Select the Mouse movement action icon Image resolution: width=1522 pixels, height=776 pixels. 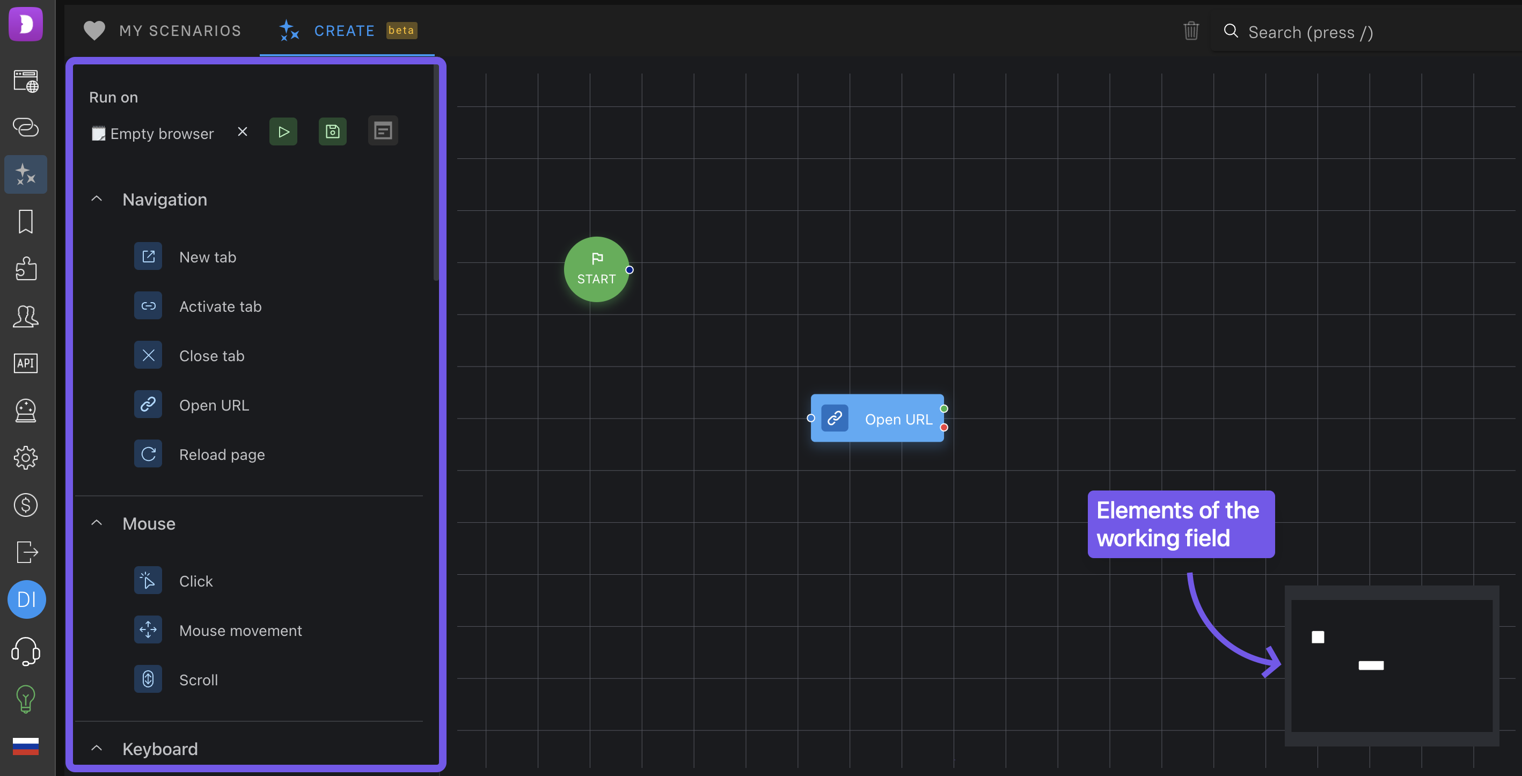pyautogui.click(x=148, y=629)
